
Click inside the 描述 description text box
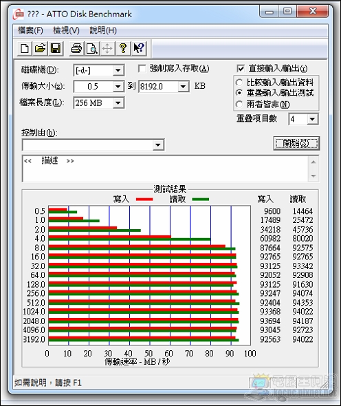166,169
